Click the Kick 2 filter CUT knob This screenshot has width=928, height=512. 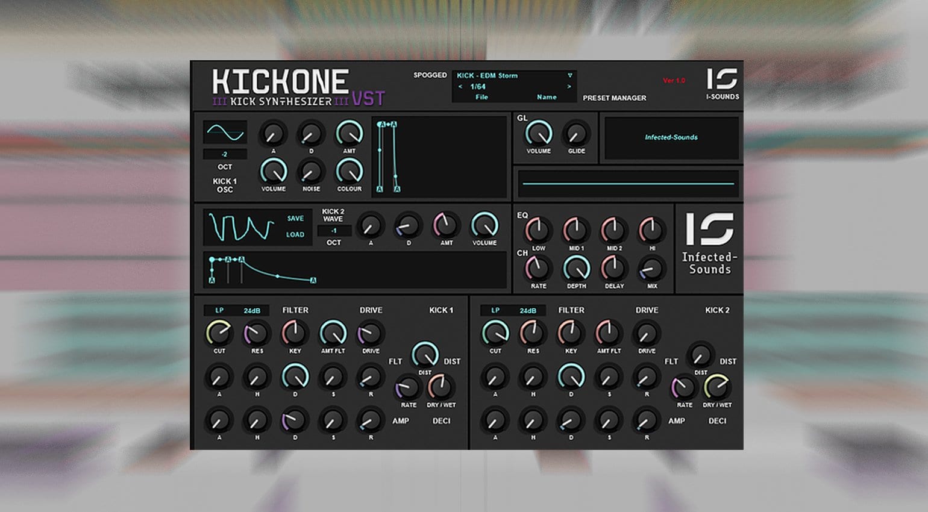(x=495, y=333)
